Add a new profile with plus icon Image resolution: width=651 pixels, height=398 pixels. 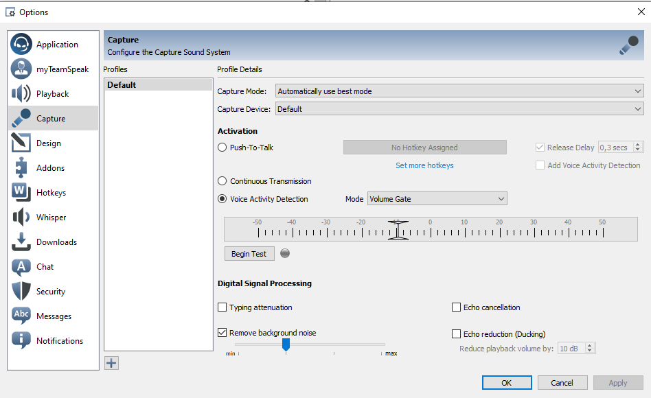click(x=111, y=363)
